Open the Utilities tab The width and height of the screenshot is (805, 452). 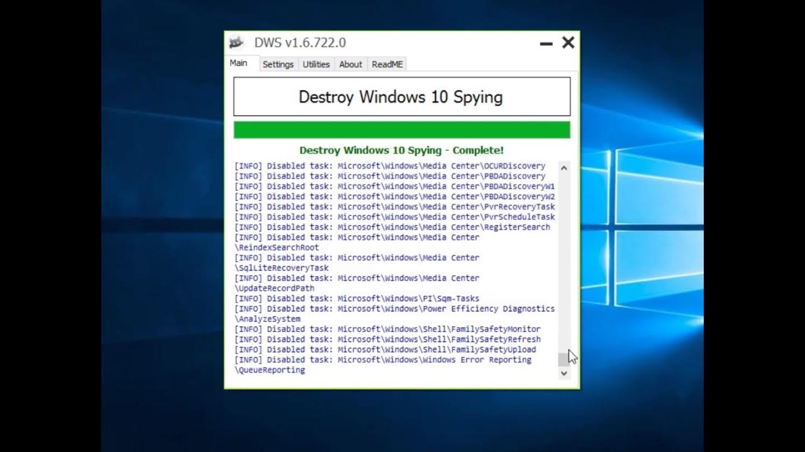tap(316, 64)
